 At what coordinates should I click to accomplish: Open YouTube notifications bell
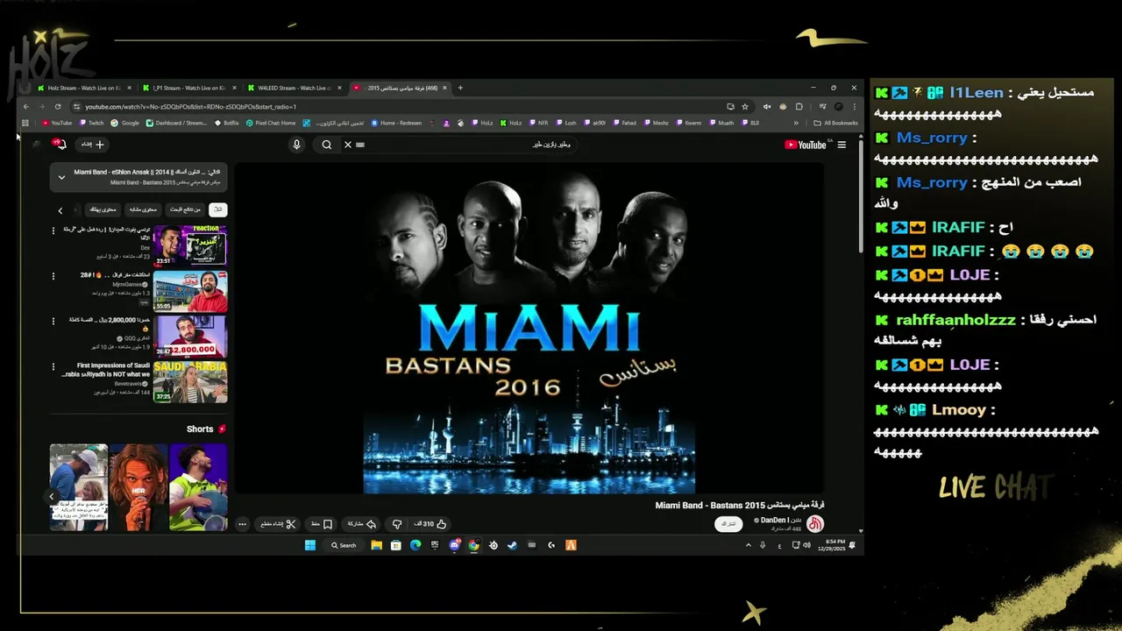[x=60, y=144]
